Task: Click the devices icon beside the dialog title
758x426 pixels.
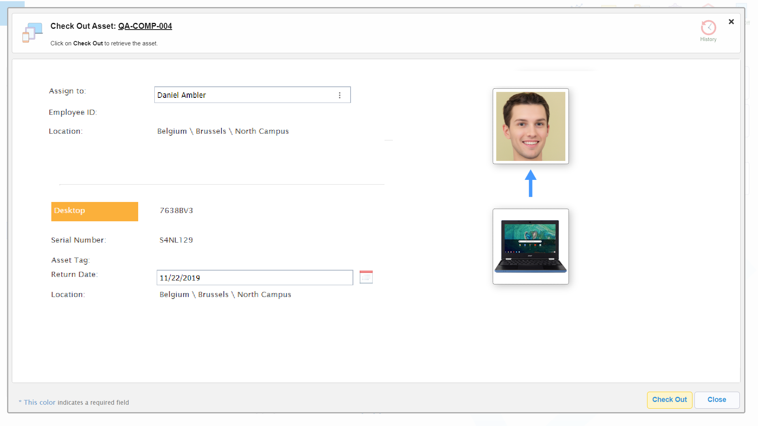Action: pos(32,33)
